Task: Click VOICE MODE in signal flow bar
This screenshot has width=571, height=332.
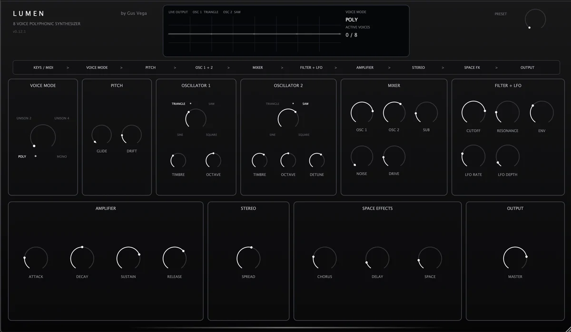Action: pyautogui.click(x=97, y=68)
